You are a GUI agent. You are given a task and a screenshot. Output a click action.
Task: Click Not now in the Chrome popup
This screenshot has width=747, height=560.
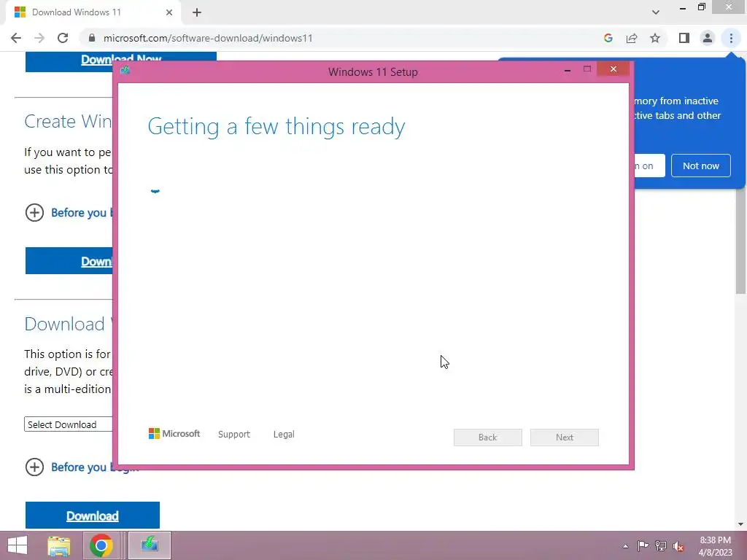tap(701, 166)
